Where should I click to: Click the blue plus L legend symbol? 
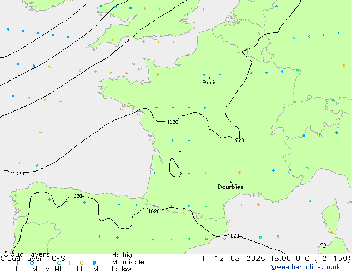pos(17,263)
